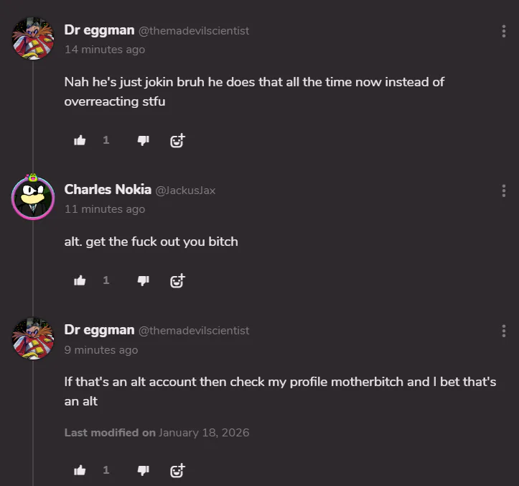Add emoji reaction to 'Nah he's just jokin' comment
This screenshot has height=486, width=519.
(177, 140)
